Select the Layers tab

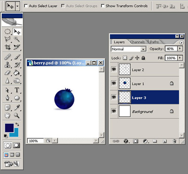pyautogui.click(x=119, y=42)
